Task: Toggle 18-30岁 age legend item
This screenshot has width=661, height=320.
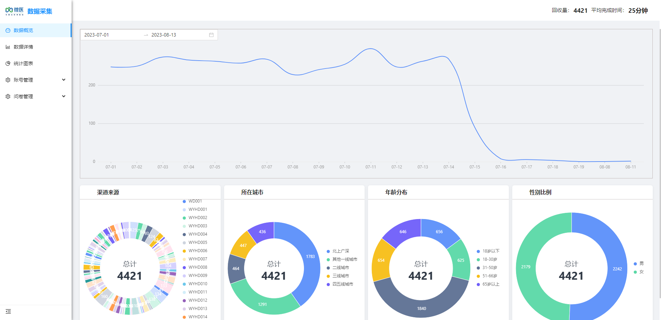Action: tap(487, 259)
